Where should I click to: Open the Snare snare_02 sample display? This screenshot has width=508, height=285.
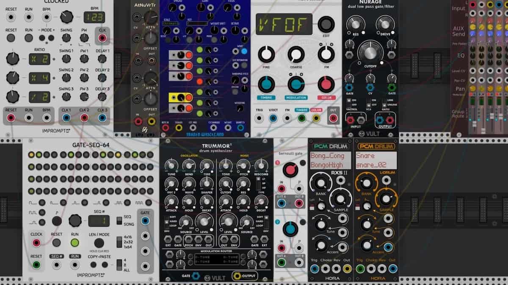pos(376,160)
